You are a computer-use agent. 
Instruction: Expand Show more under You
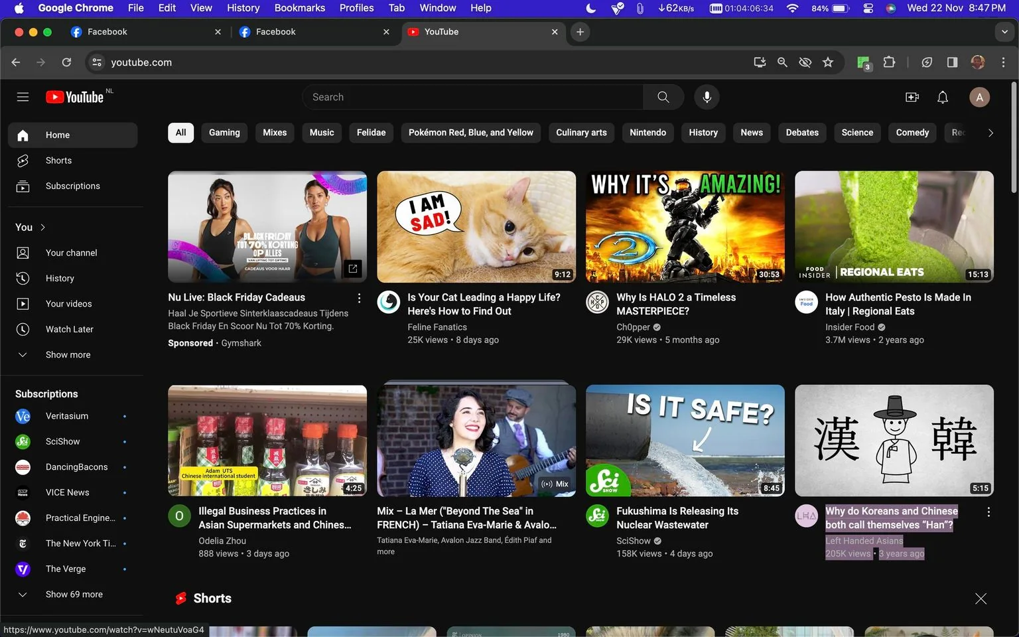click(73, 355)
